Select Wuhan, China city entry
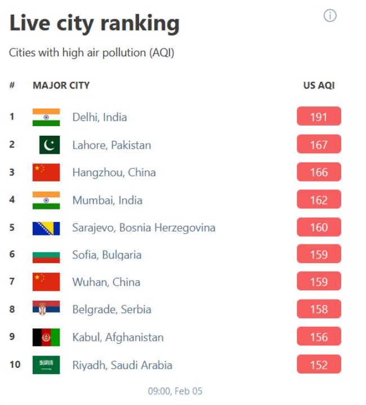Image resolution: width=366 pixels, height=405 pixels. (106, 282)
